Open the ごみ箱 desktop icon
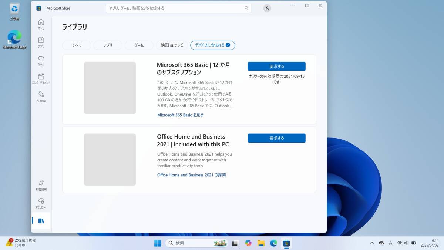Viewport: 444px width, 250px height. click(x=14, y=12)
